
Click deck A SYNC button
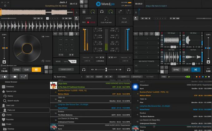coord(17,70)
